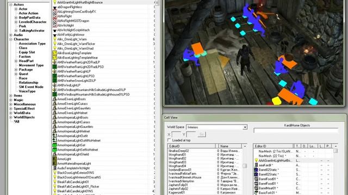Click the icon beside abDragonFlightless
This screenshot has width=348, height=195.
click(54, 7)
